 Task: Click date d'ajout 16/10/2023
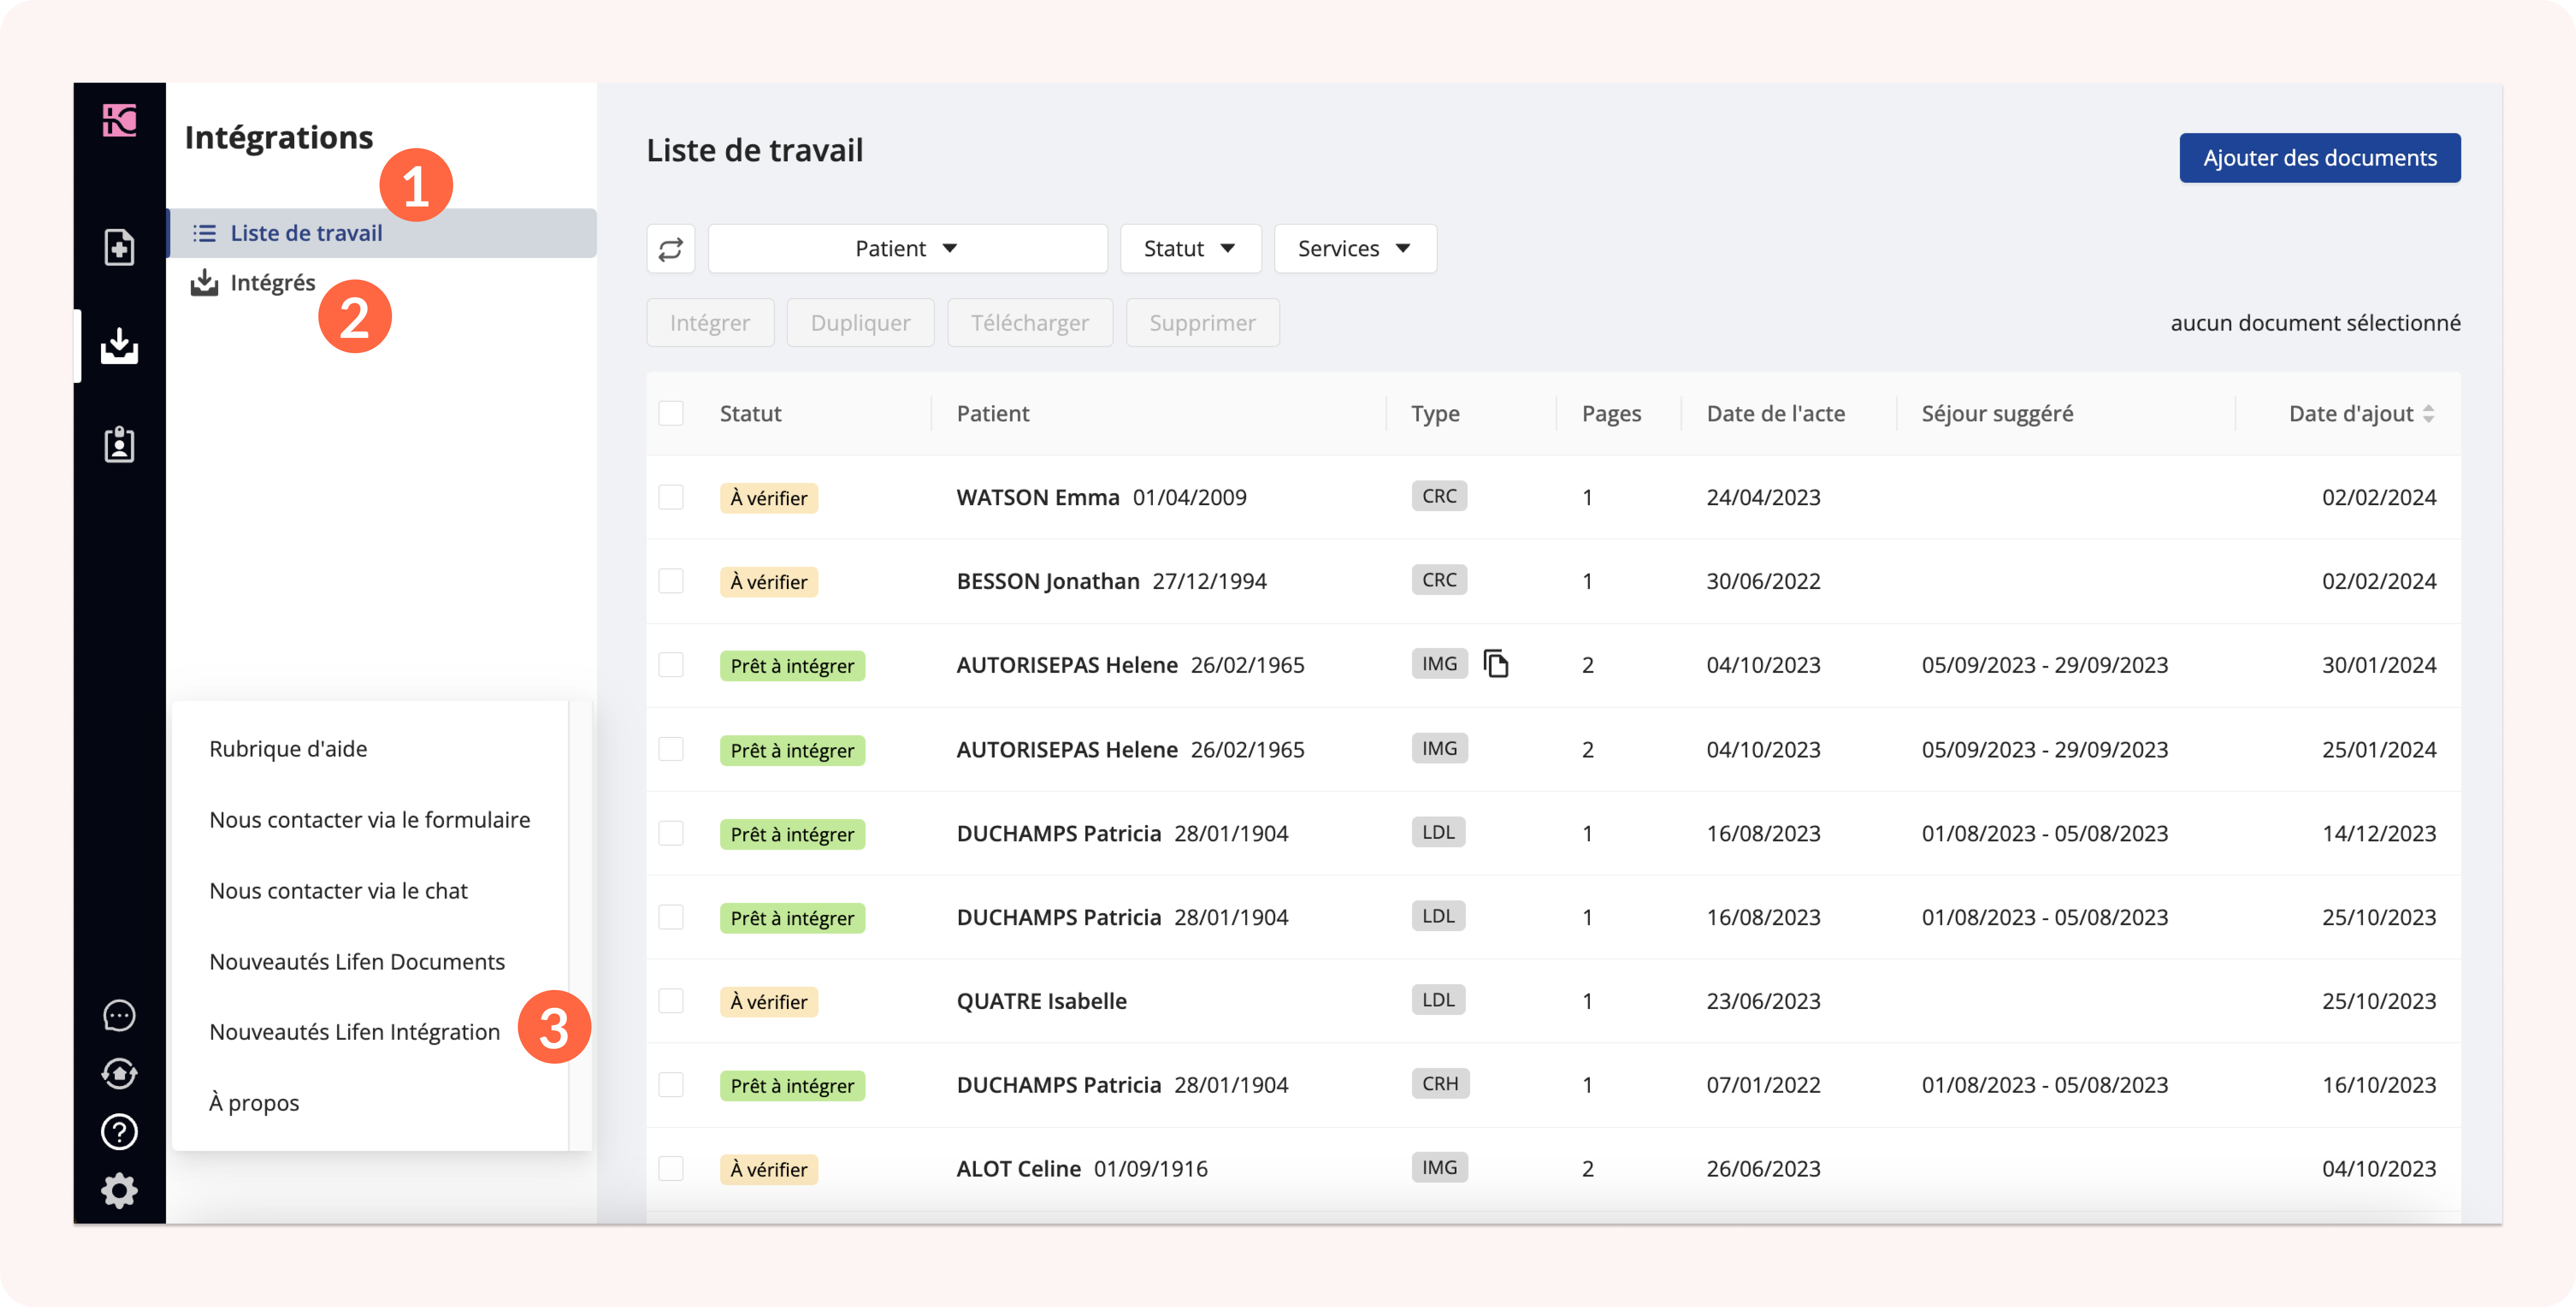[x=2379, y=1085]
